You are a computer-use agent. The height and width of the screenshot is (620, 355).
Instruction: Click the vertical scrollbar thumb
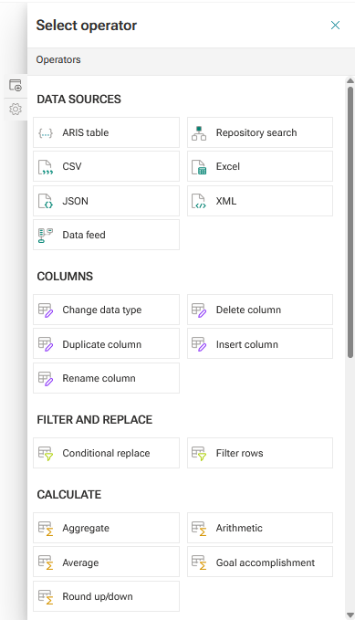tap(350, 223)
